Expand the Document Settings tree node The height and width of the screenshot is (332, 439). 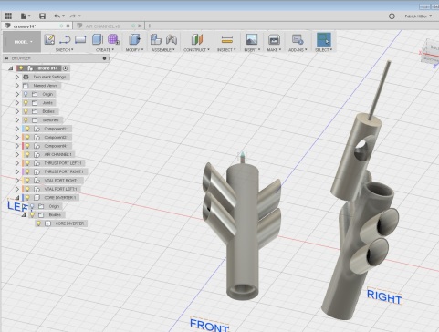pyautogui.click(x=17, y=77)
